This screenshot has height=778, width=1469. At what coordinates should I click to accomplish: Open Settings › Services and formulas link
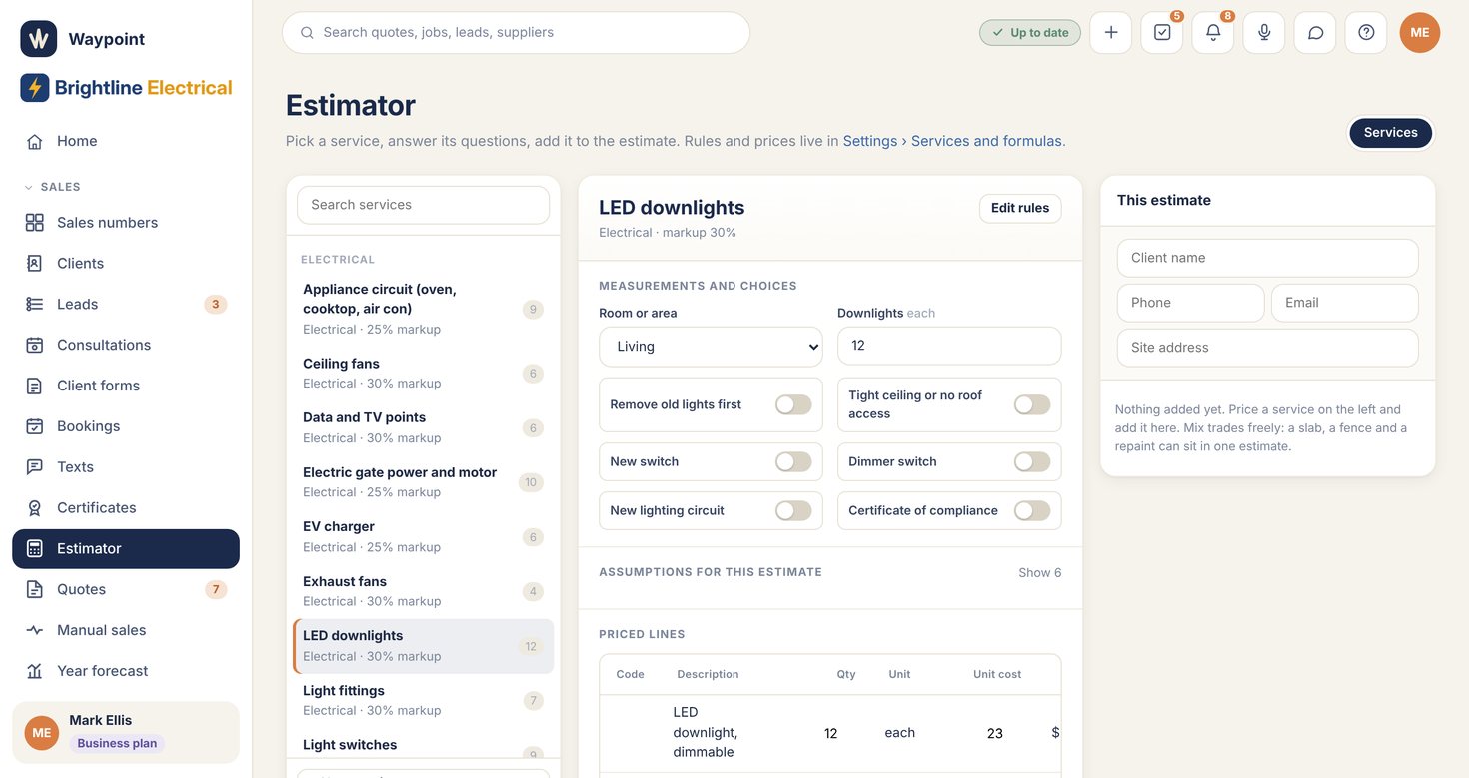click(x=954, y=141)
